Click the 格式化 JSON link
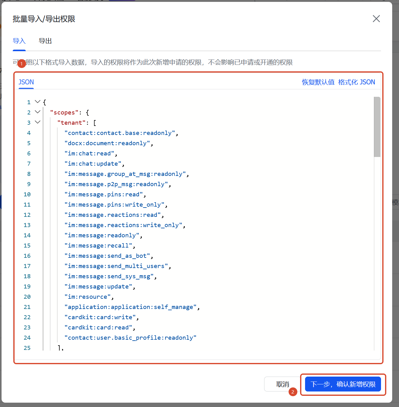 (x=357, y=82)
